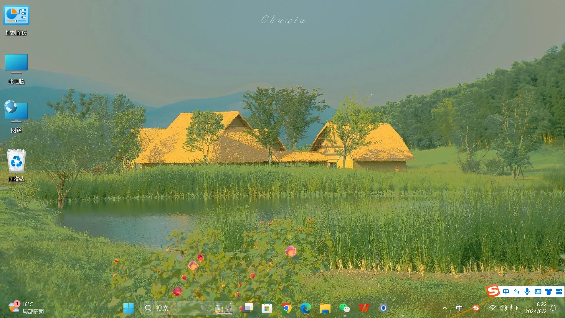This screenshot has height=318, width=565.
Task: Toggle Chinese/English mode on the Sogou toolbar
Action: (506, 291)
